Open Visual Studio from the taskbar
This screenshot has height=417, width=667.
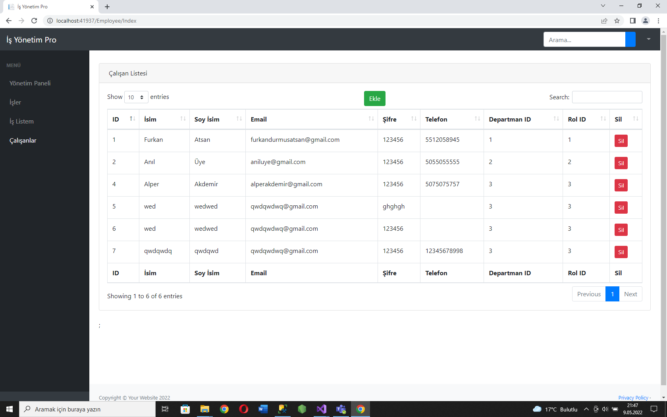tap(322, 409)
